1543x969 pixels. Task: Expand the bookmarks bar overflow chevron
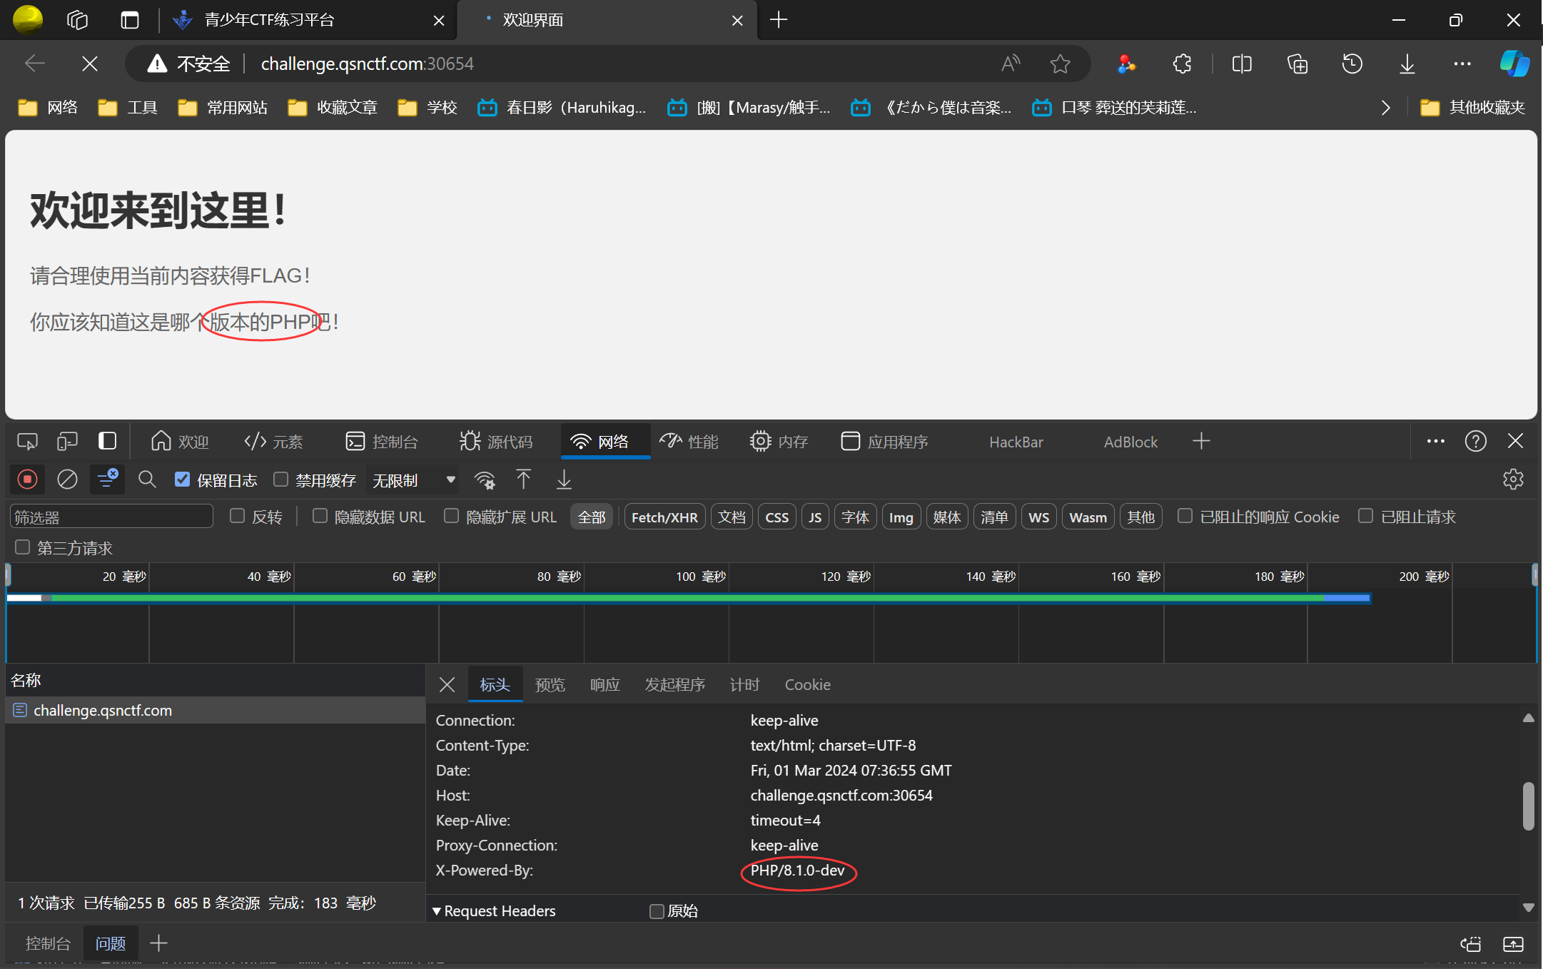[x=1385, y=108]
